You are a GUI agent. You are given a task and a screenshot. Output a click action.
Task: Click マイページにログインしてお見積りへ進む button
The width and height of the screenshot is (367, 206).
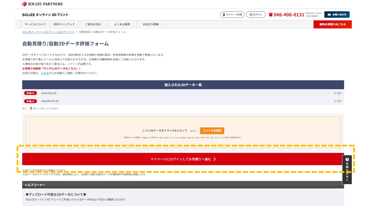[183, 159]
